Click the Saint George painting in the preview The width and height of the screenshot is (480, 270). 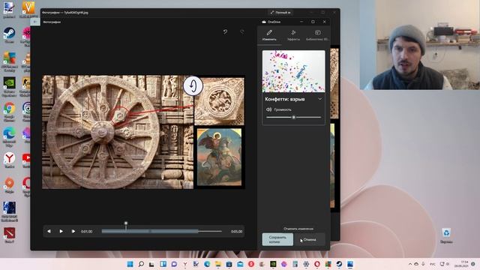coord(219,157)
